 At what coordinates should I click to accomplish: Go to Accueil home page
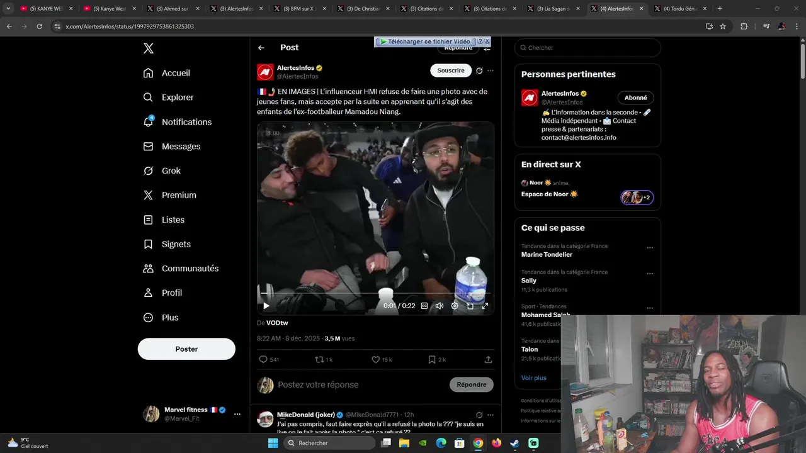pos(167,73)
